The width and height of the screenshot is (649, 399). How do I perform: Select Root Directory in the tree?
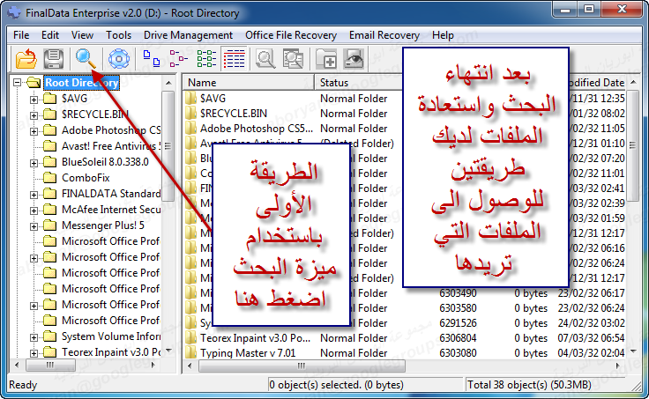[x=81, y=83]
